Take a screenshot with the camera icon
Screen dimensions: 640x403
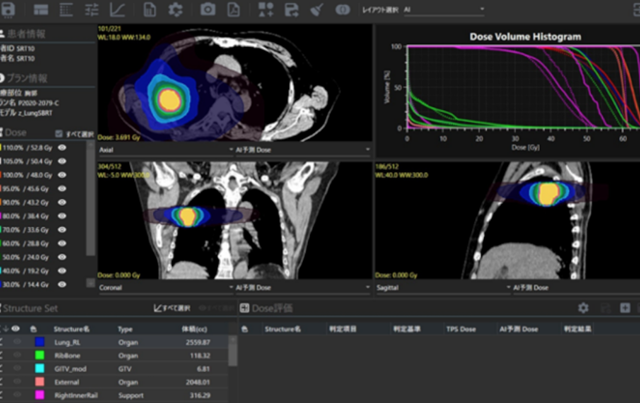coord(208,9)
